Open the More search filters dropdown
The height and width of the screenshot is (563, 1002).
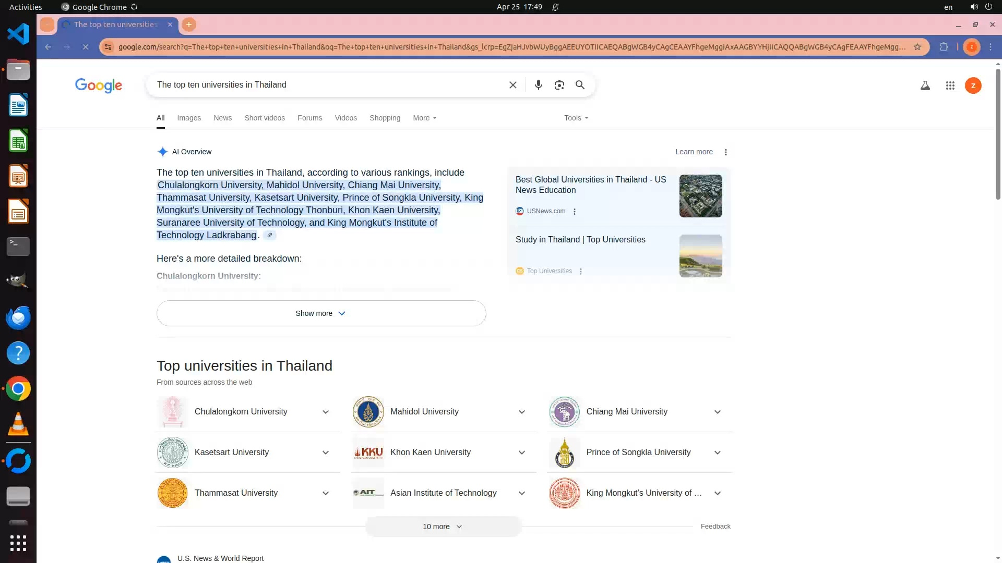(x=424, y=118)
